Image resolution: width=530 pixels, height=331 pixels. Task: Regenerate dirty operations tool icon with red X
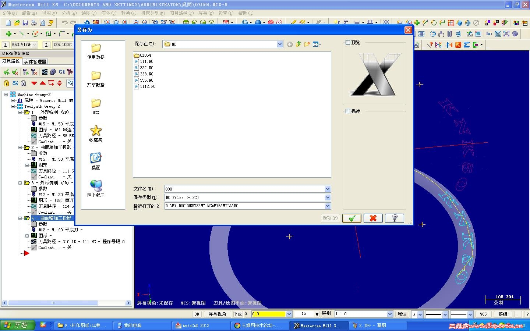click(34, 72)
